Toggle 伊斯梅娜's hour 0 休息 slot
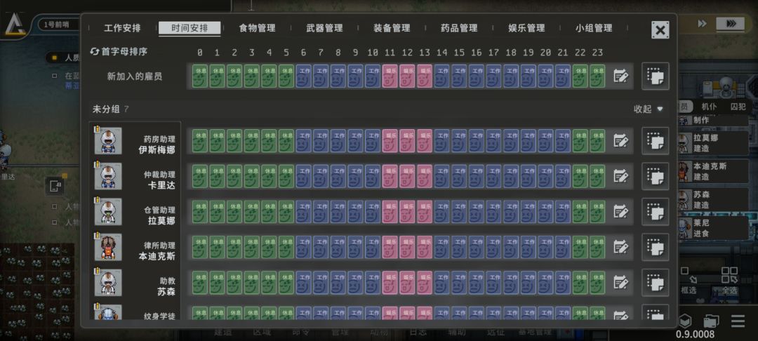Viewport: 758px width, 341px height. click(199, 140)
